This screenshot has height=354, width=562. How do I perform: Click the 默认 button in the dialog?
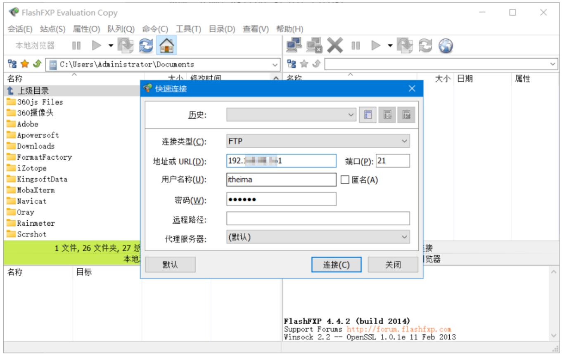(x=171, y=264)
